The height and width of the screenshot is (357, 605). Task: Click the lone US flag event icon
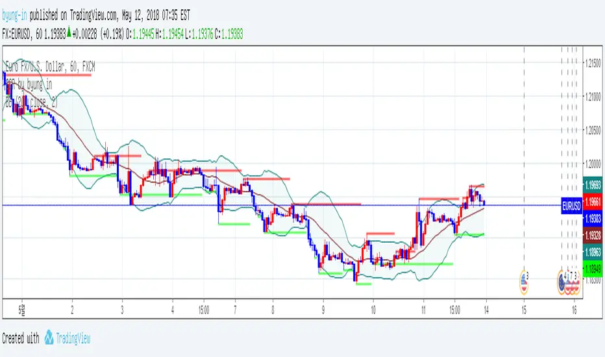coord(523,281)
